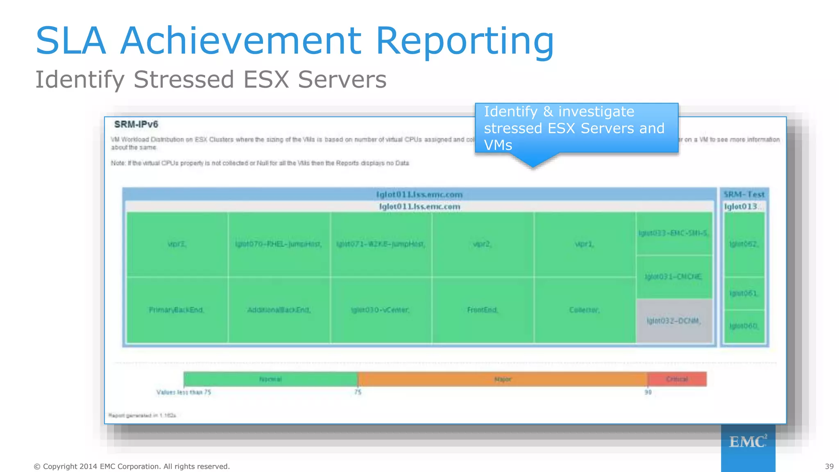Click the lglot011.lss.emc.com cluster header
This screenshot has width=839, height=472.
coord(419,194)
